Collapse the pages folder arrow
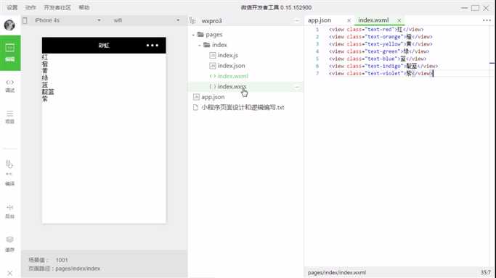Viewport: 496px width, 278px height. coord(193,35)
